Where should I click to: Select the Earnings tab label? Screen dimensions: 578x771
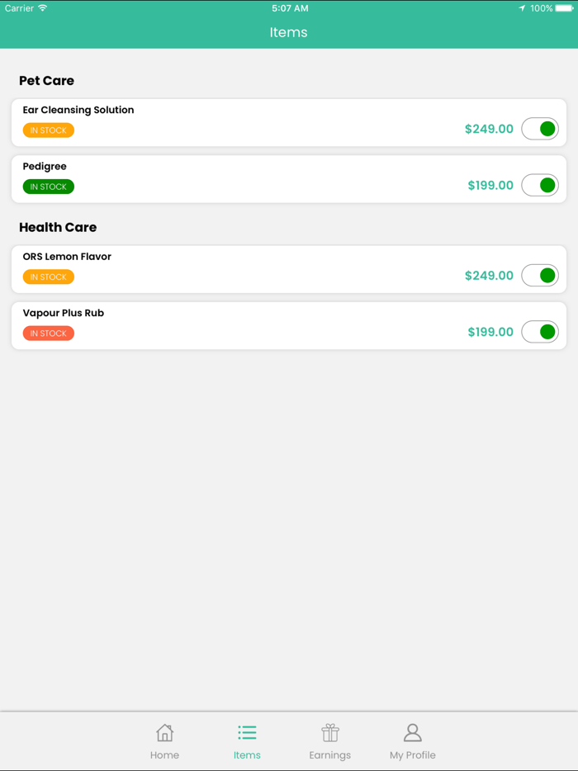click(330, 755)
